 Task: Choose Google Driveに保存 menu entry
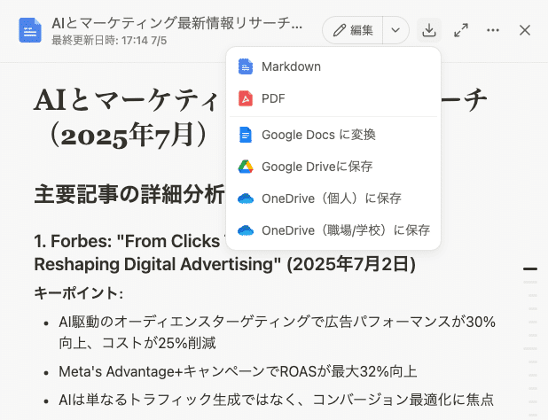pos(317,167)
